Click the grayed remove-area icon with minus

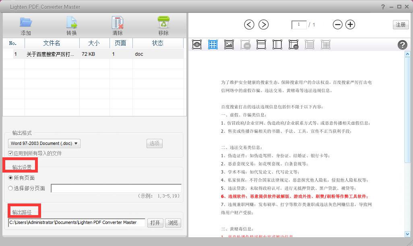[x=245, y=45]
